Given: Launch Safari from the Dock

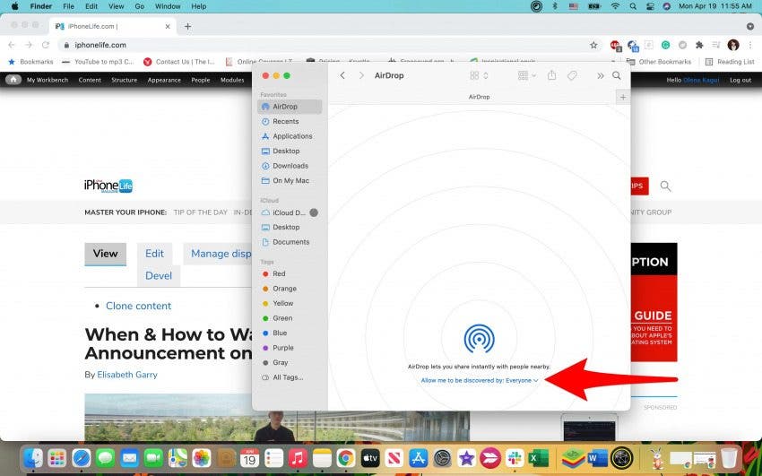Looking at the screenshot, I should pyautogui.click(x=82, y=458).
